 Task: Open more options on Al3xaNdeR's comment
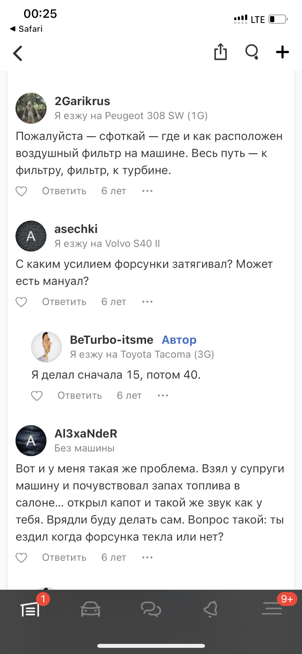pos(147,558)
